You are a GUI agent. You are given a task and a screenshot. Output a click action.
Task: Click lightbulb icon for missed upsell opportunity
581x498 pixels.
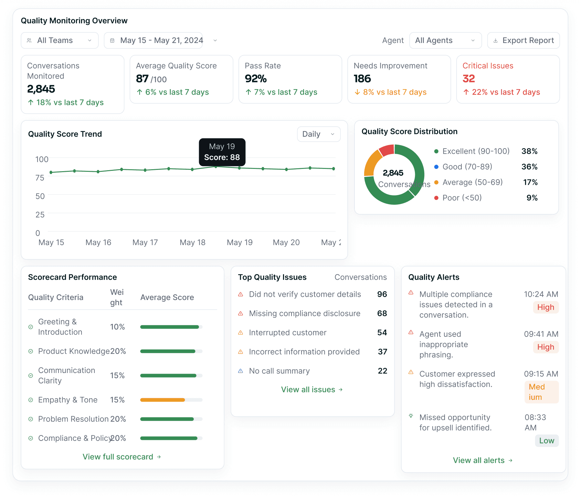(411, 415)
